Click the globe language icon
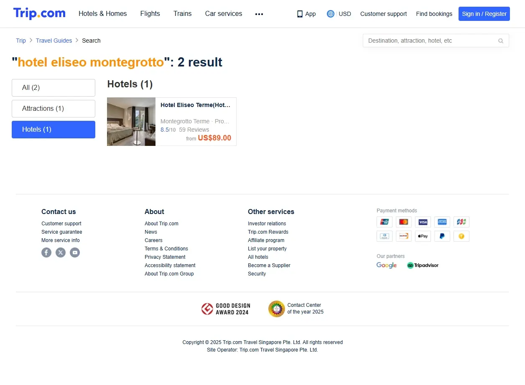This screenshot has width=525, height=385. point(331,14)
